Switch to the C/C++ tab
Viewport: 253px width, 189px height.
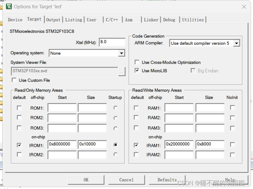[113, 20]
